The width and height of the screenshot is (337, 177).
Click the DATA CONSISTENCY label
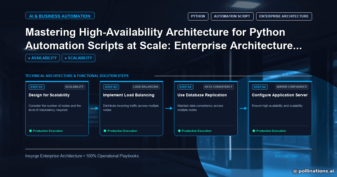218,87
